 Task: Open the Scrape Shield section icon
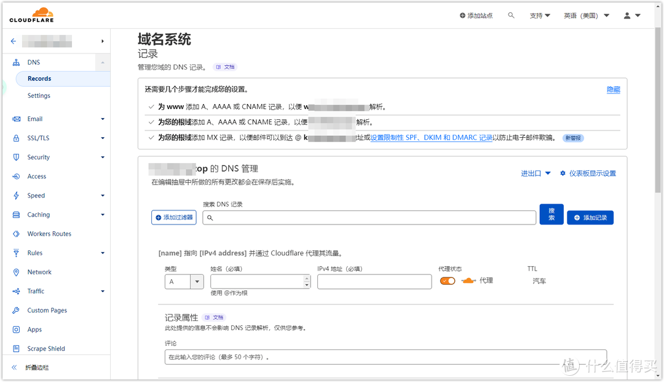(15, 348)
